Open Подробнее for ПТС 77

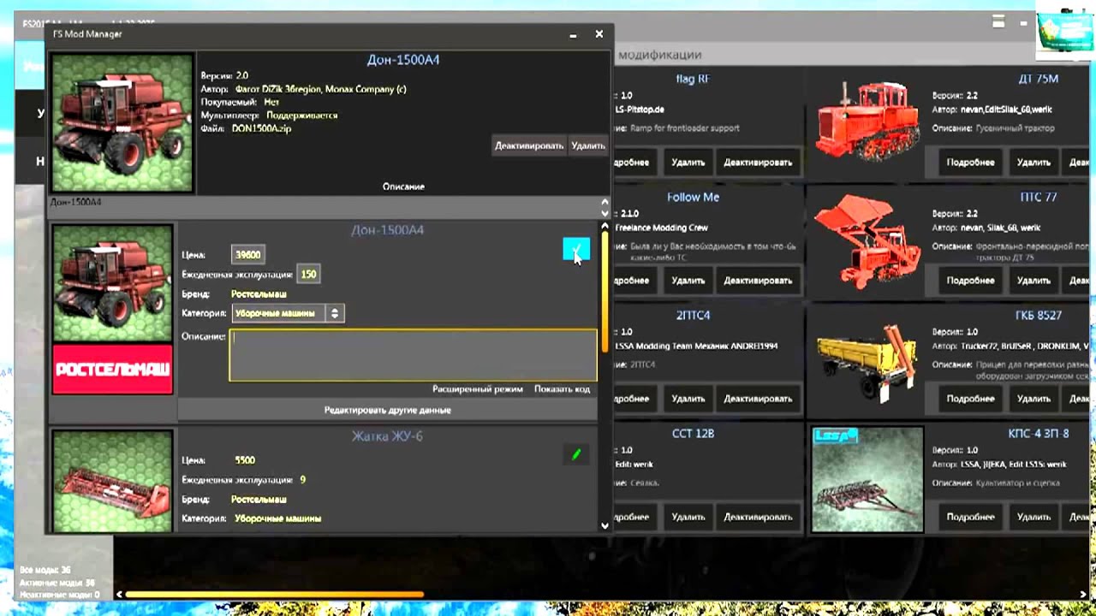click(x=970, y=281)
